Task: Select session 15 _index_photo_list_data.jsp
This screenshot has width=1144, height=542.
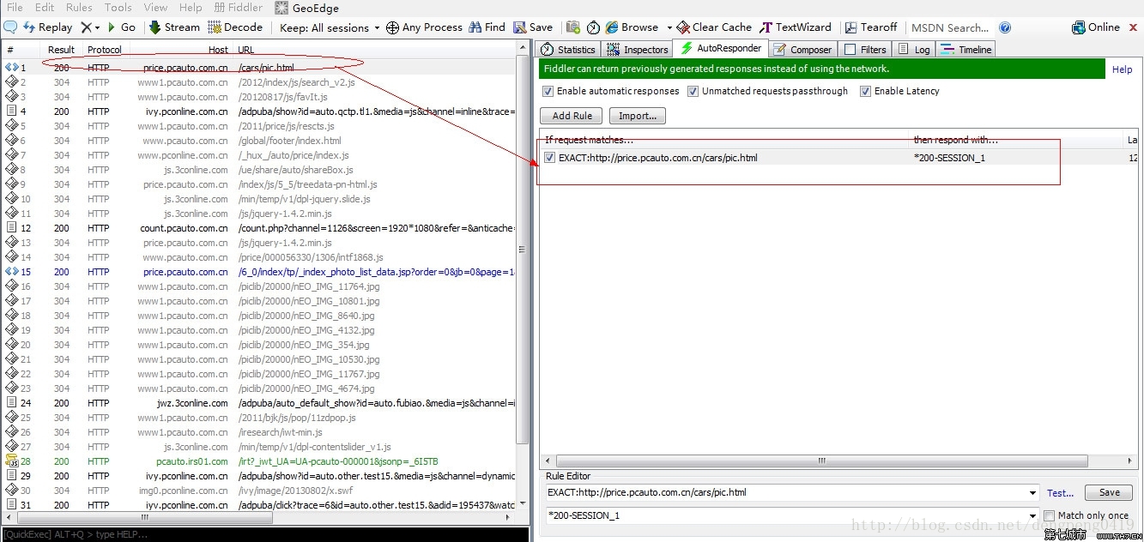Action: click(x=260, y=272)
